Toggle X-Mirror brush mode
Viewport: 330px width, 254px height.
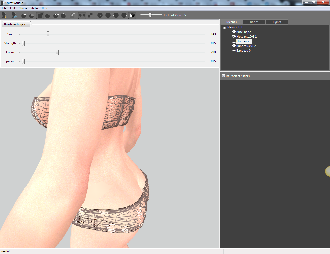[x=82, y=15]
